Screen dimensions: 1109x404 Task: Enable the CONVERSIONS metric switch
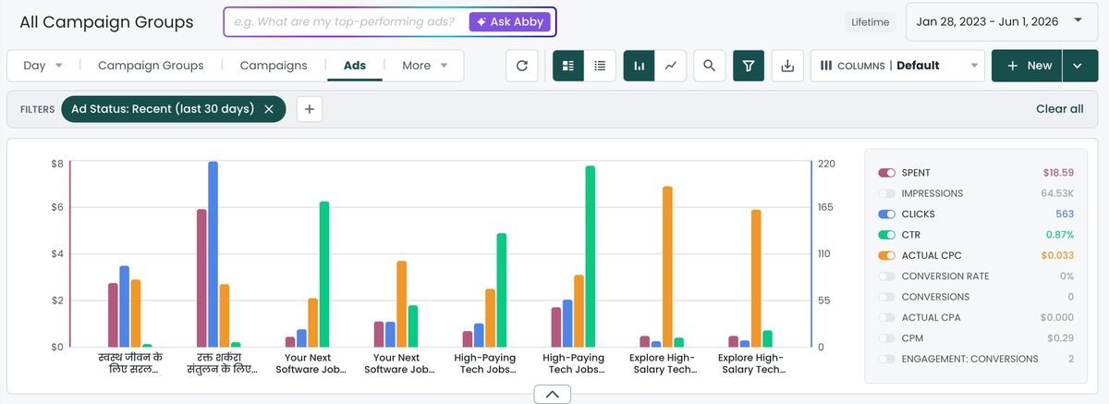coord(887,297)
